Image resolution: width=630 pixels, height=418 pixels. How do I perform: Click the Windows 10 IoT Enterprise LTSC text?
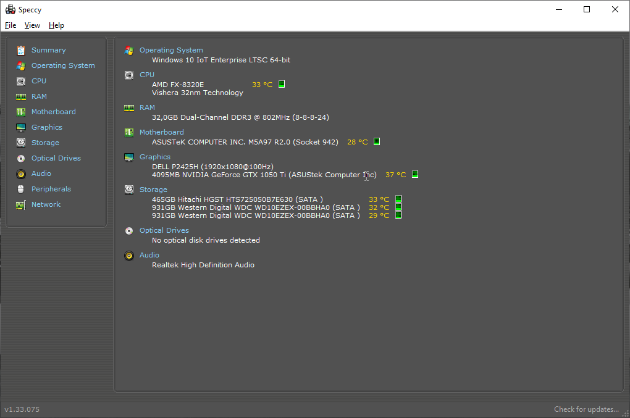[x=221, y=60]
